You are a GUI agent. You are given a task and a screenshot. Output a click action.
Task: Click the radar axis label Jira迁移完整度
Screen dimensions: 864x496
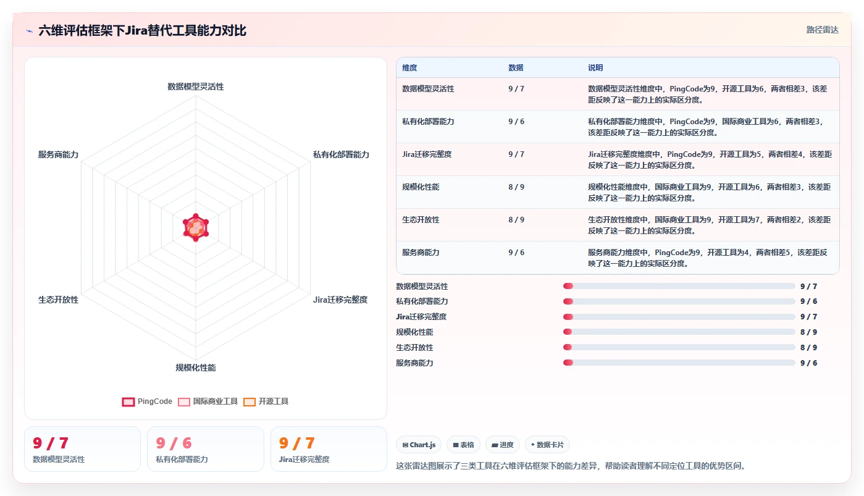point(340,300)
